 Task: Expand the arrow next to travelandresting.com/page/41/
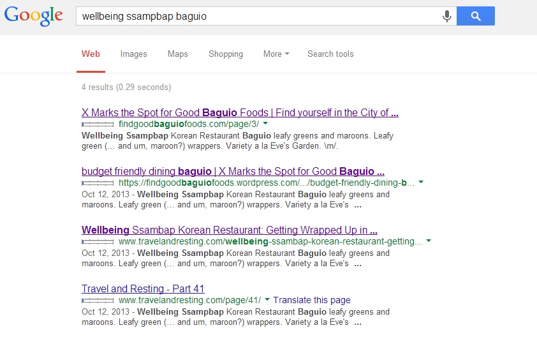click(x=267, y=300)
